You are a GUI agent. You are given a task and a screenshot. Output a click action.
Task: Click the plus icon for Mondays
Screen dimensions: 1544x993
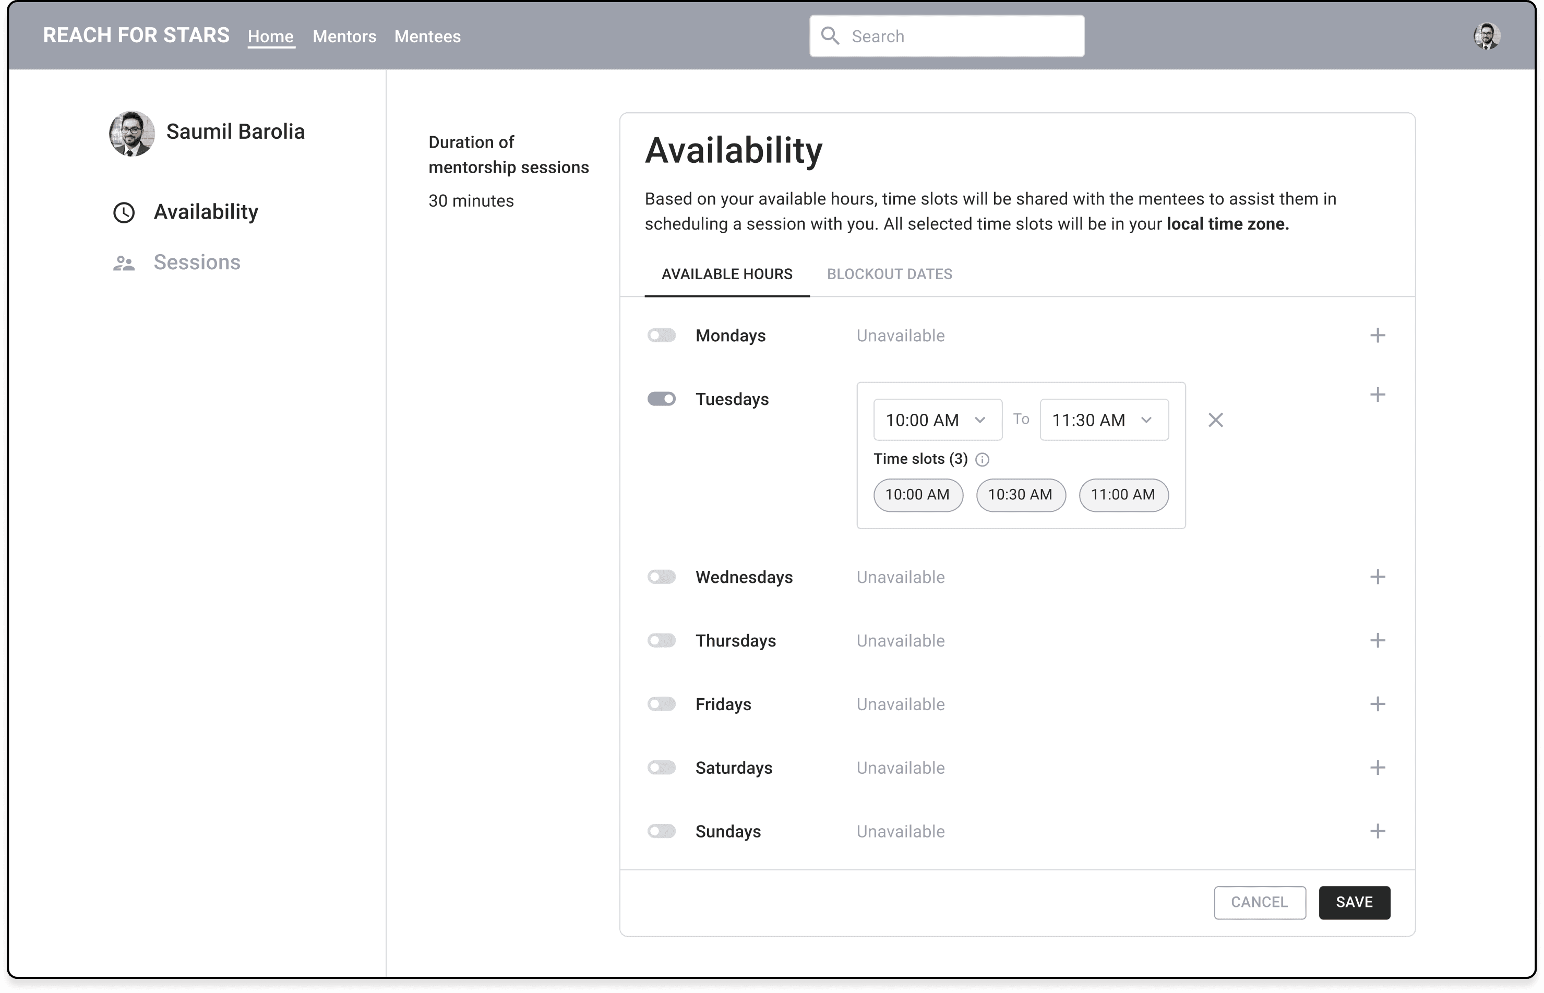coord(1377,336)
